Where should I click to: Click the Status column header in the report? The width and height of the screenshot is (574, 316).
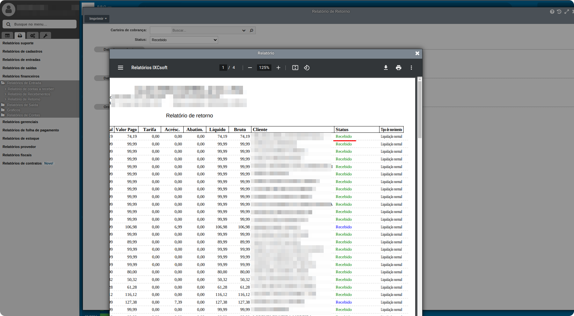pos(357,129)
